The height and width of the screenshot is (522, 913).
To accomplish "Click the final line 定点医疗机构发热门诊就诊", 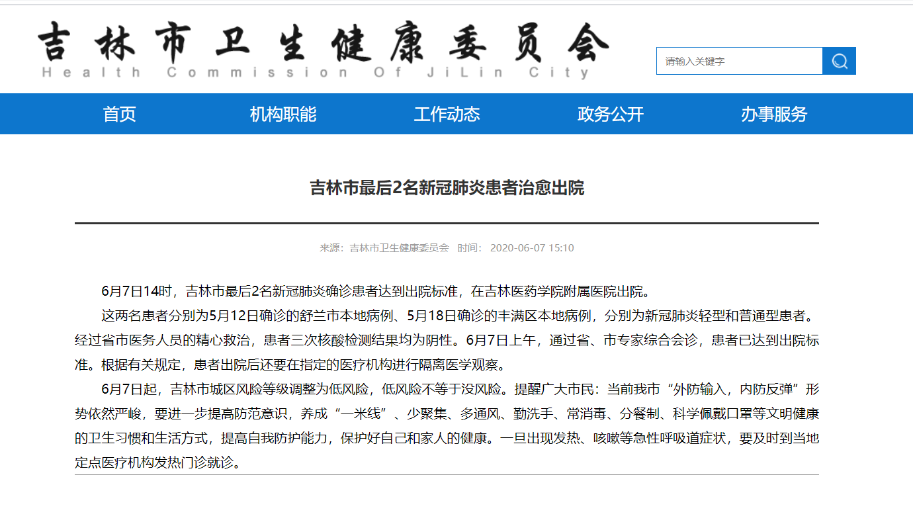I will [156, 462].
